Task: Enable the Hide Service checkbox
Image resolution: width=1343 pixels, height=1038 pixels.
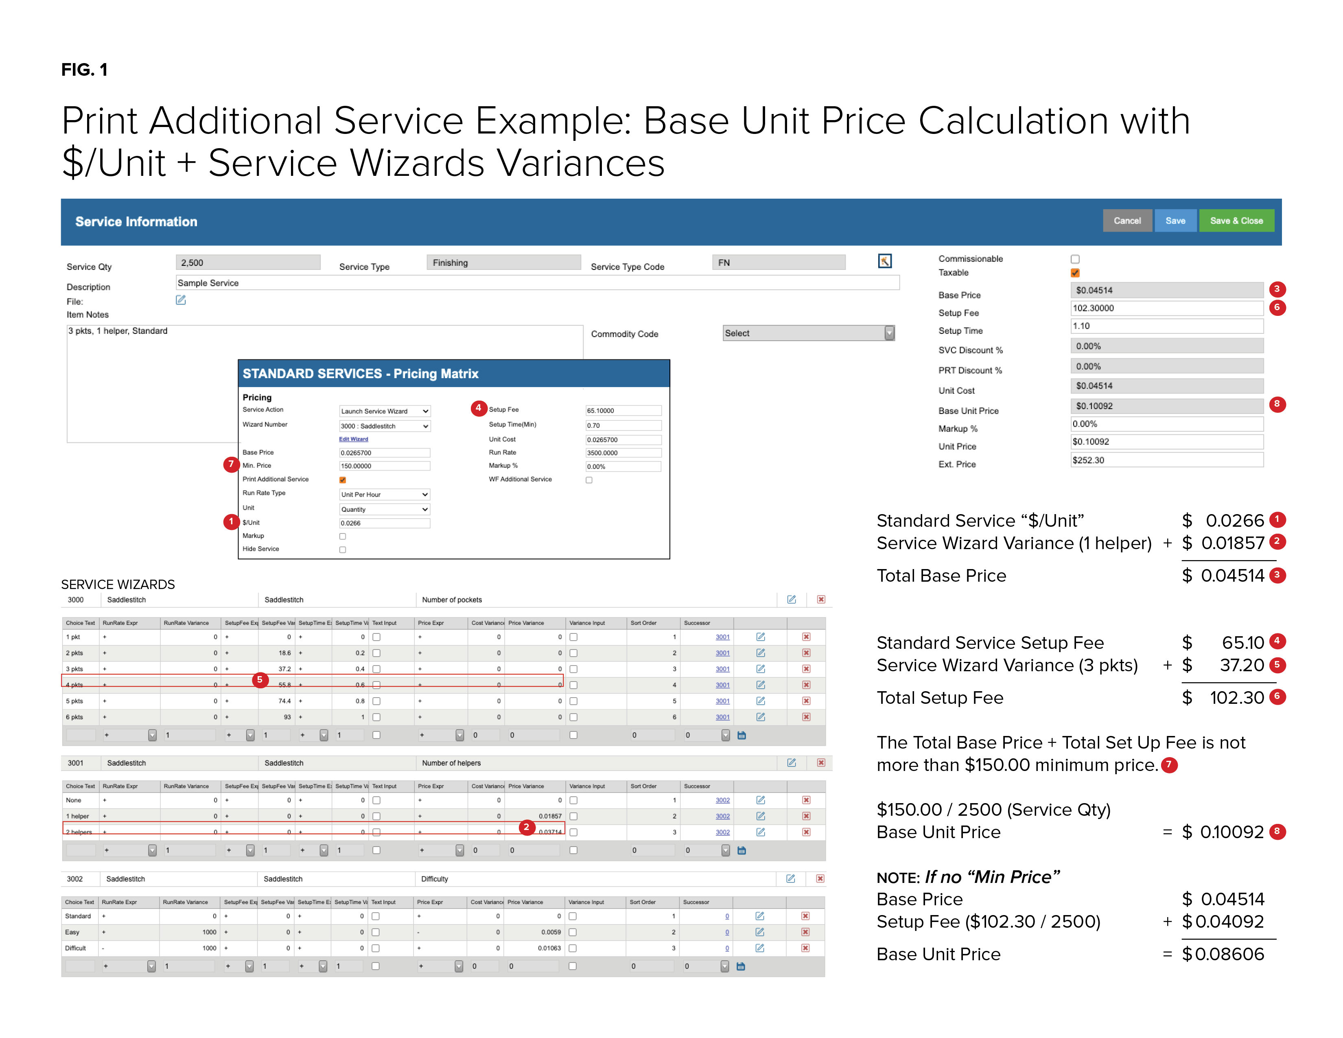Action: (343, 550)
